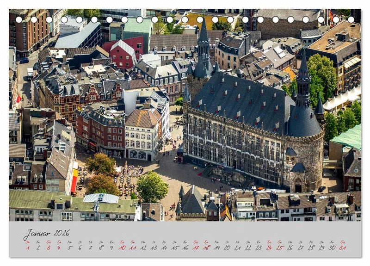Image resolution: width=370 pixels, height=266 pixels.
Task: Select date 22 in the calendar strip
Action: [248, 248]
